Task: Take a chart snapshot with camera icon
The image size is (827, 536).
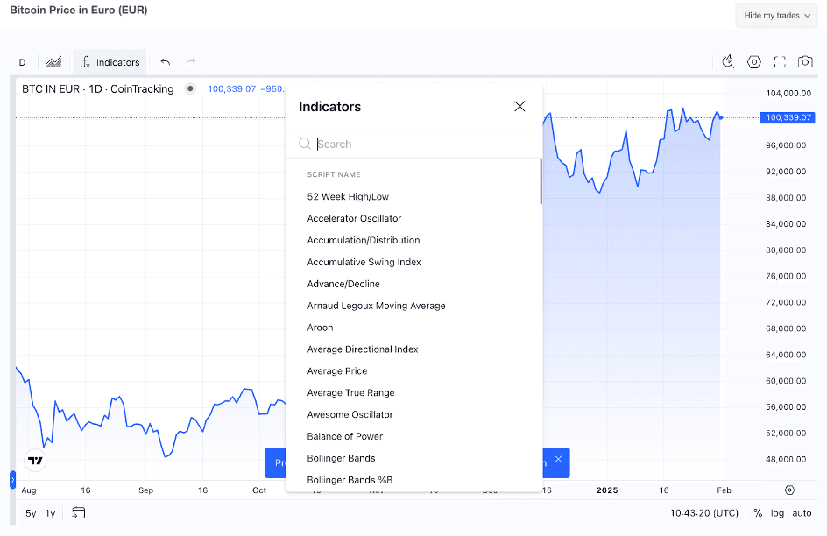Action: (805, 61)
